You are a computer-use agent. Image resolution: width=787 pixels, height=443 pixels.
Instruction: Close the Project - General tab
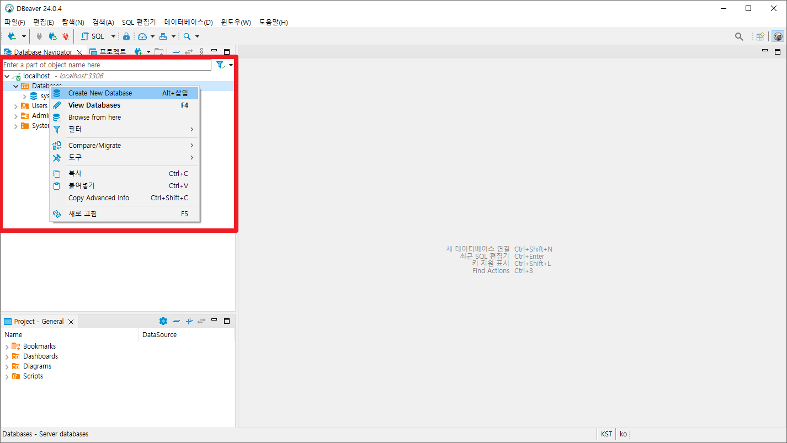click(x=71, y=322)
